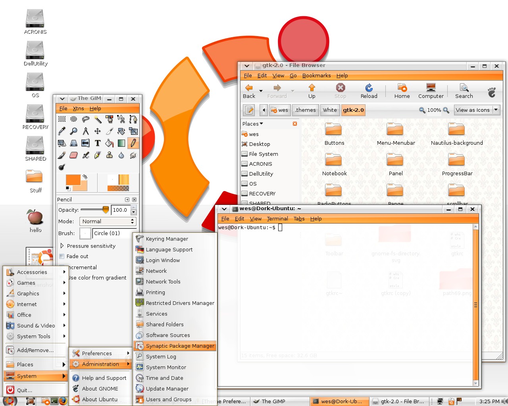Open Xtns menu in GIMP
This screenshot has height=406, width=508.
click(78, 108)
